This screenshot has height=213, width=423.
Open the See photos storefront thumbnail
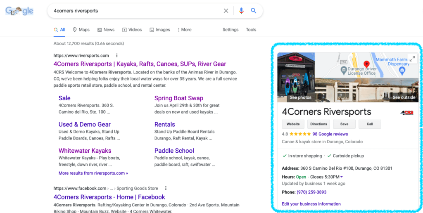(x=296, y=77)
